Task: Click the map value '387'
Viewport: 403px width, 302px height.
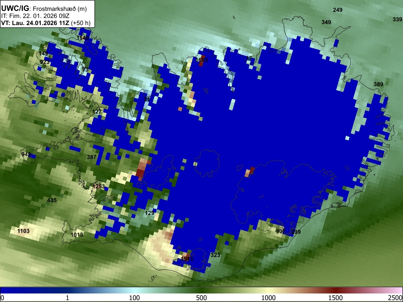Action: click(92, 157)
